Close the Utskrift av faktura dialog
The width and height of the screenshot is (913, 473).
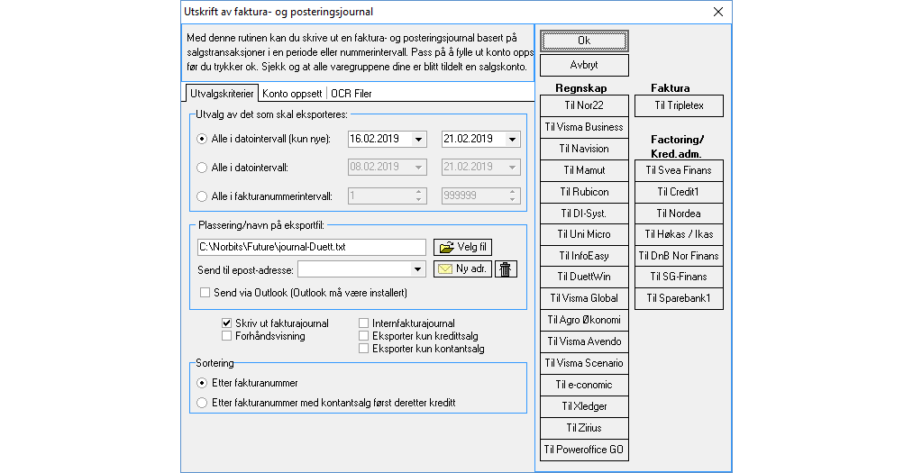[x=718, y=12]
